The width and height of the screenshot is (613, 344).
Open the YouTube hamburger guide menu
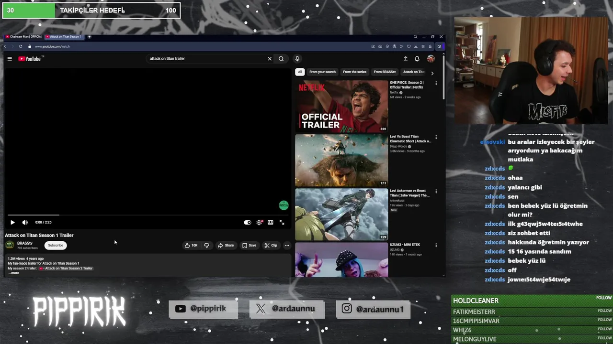point(10,59)
